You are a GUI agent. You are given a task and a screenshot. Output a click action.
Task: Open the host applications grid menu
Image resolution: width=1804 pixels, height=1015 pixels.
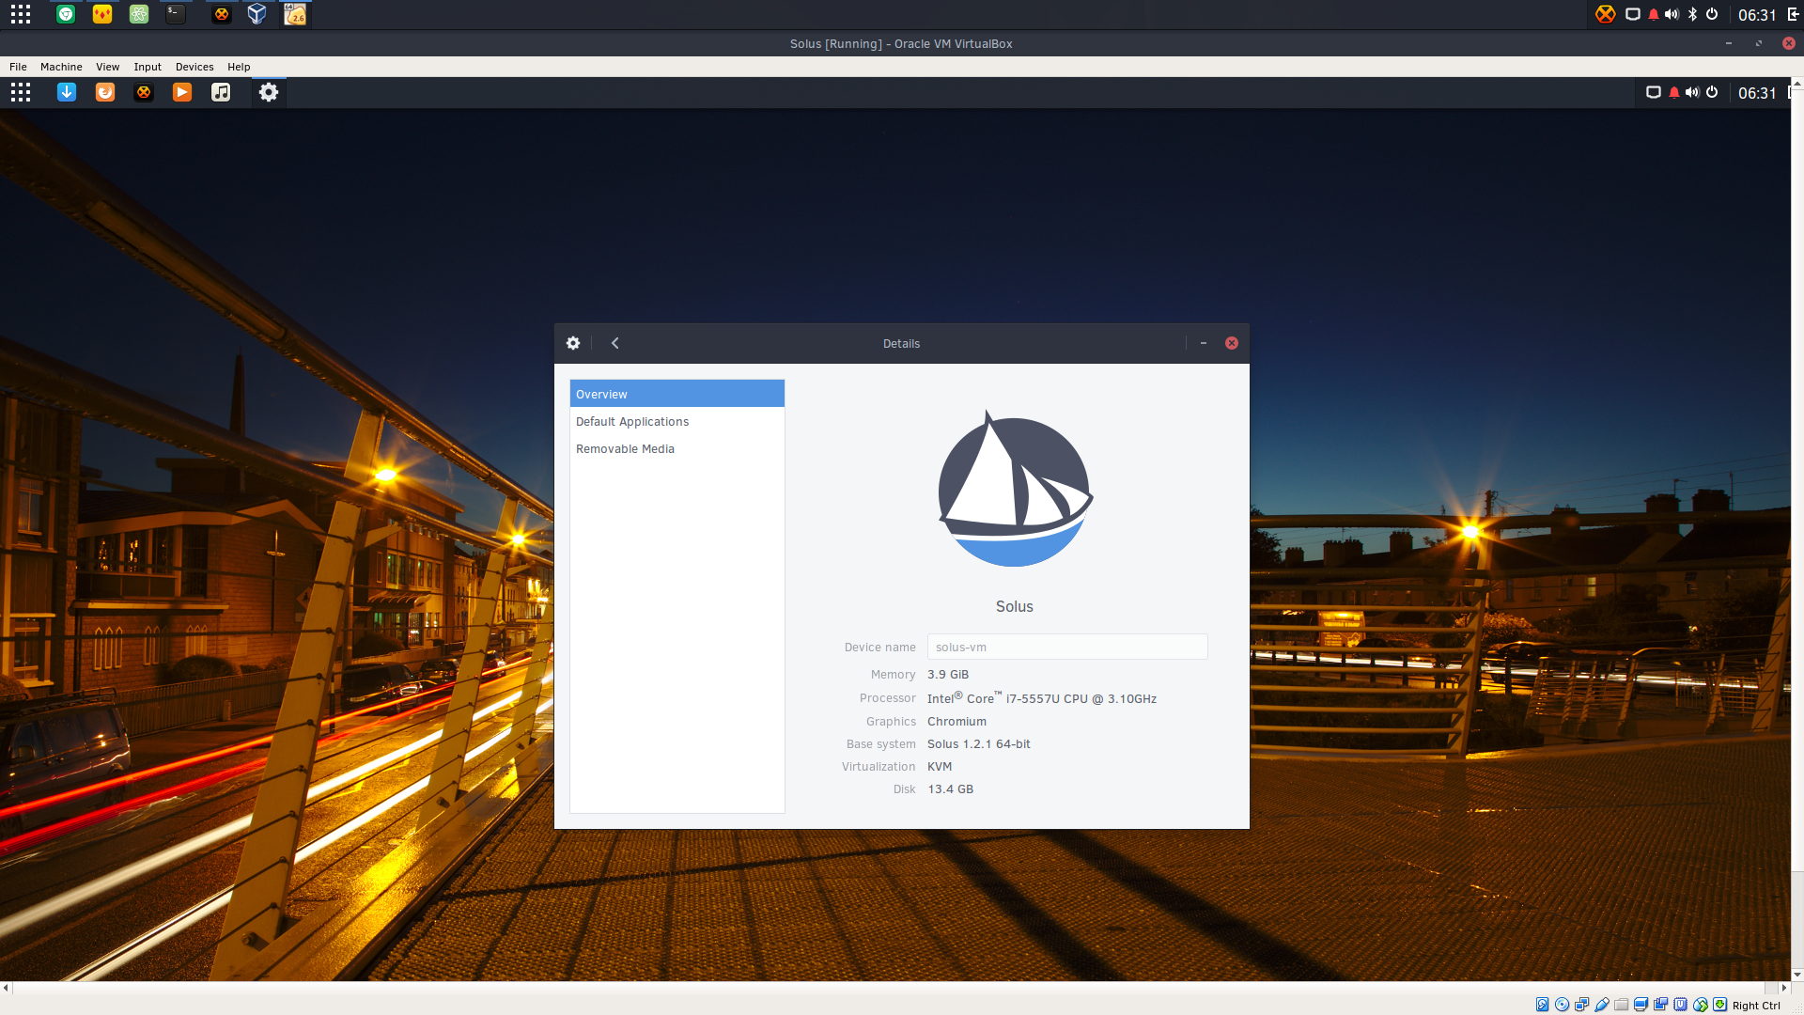(21, 14)
